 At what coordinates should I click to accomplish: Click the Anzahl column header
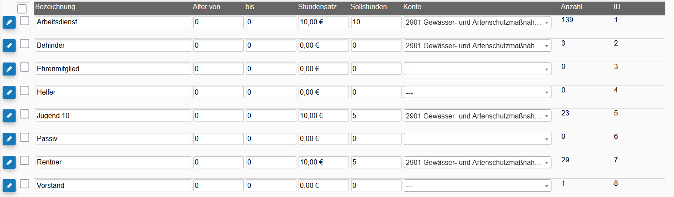click(571, 7)
